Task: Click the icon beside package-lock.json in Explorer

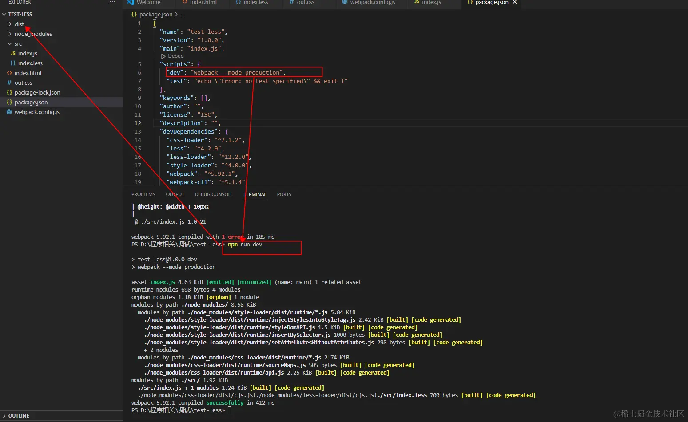Action: [x=9, y=92]
